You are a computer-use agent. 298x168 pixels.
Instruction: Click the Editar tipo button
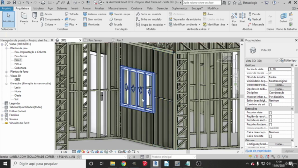[x=288, y=60]
